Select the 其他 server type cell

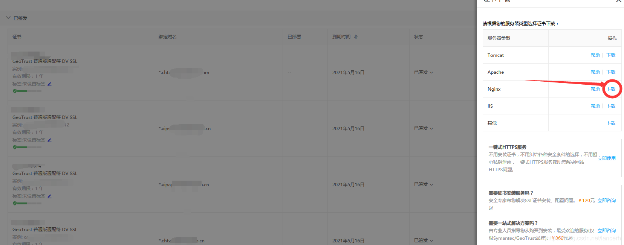515,123
